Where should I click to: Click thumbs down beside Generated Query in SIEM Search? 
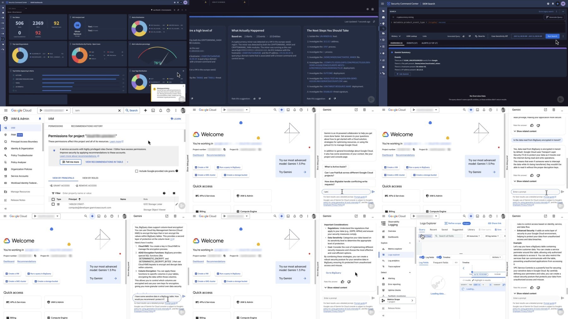(470, 36)
